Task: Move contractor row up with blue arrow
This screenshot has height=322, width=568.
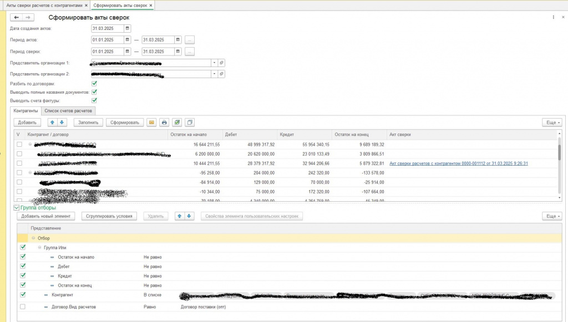Action: [52, 122]
